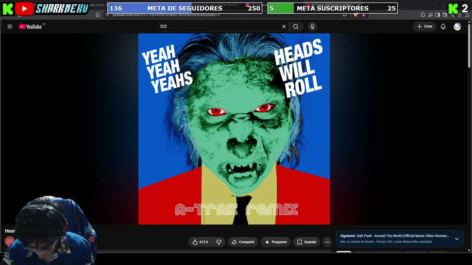This screenshot has height=265, width=472.
Task: Open the notifications bell
Action: (x=443, y=26)
